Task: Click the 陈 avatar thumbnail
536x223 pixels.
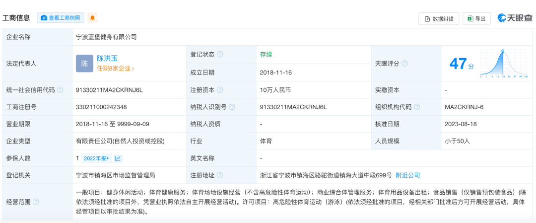Action: point(84,63)
